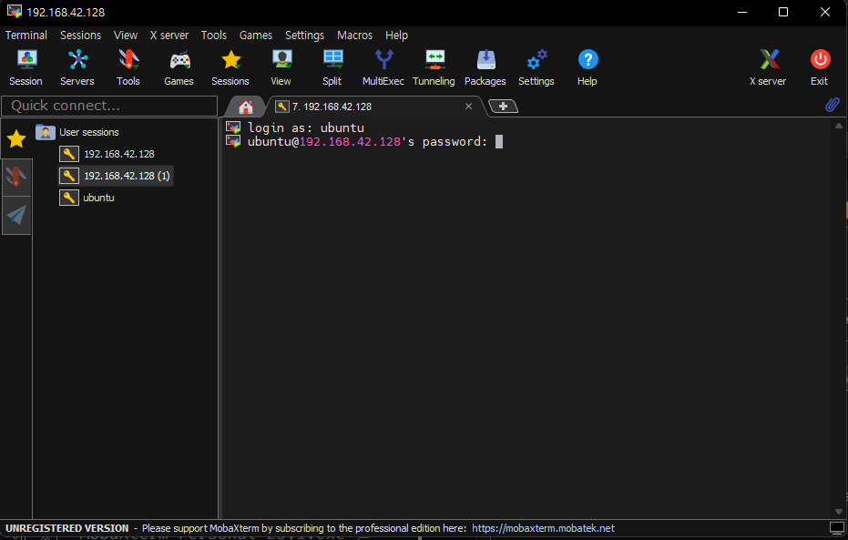848x540 pixels.
Task: Switch to the home tab icon
Action: tap(246, 107)
